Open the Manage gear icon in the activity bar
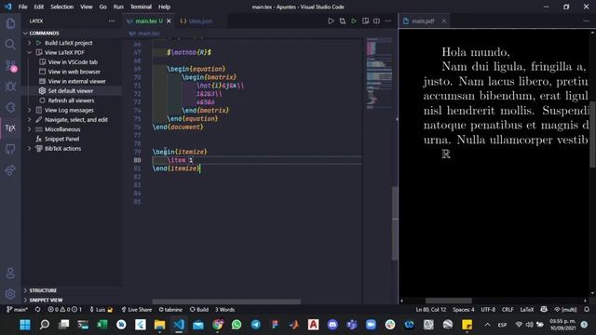 [x=10, y=294]
